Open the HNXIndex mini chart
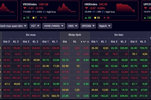The height and width of the screenshot is (100, 151). coord(126,8)
